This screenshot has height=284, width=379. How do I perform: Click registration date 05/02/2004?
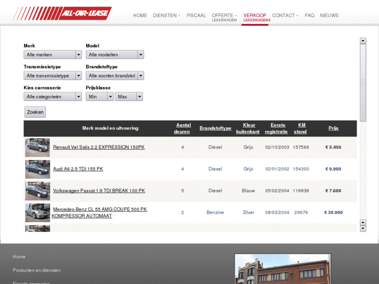coord(277,191)
